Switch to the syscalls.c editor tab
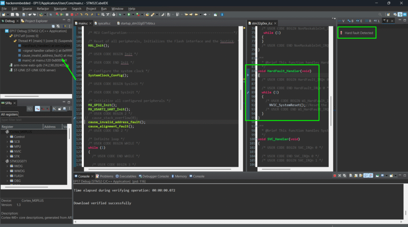 tap(104, 24)
